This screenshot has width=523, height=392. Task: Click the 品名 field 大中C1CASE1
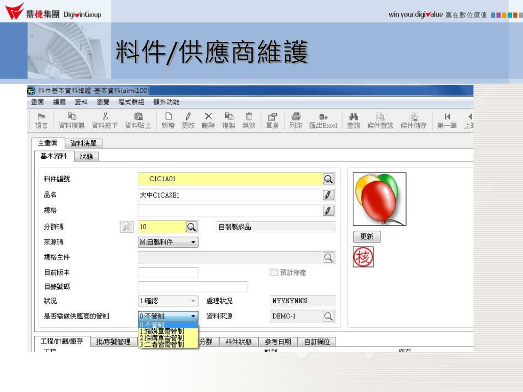point(230,195)
